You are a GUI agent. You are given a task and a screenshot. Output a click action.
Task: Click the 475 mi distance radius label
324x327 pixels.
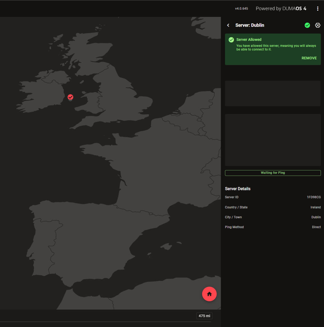pos(204,316)
